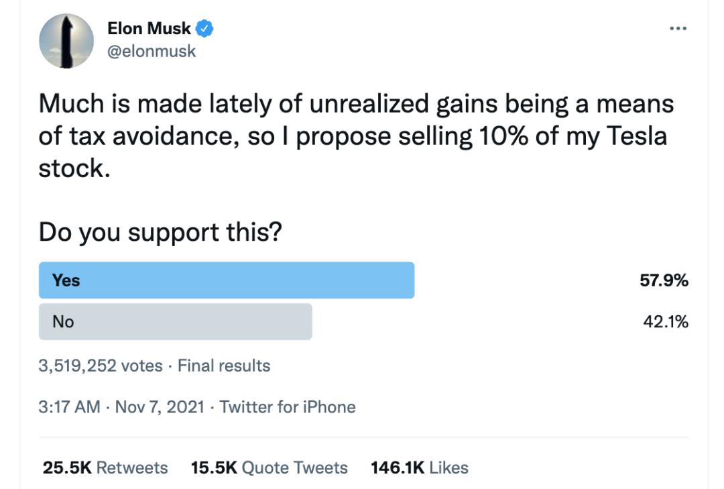This screenshot has height=489, width=724.
Task: Click the Final results text
Action: [224, 366]
